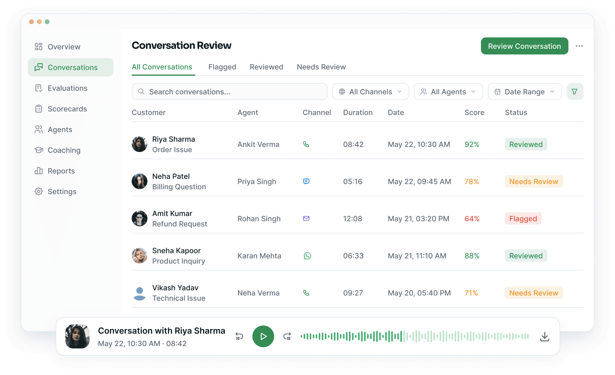Expand the All Channels dropdown
615x375 pixels.
pyautogui.click(x=371, y=92)
